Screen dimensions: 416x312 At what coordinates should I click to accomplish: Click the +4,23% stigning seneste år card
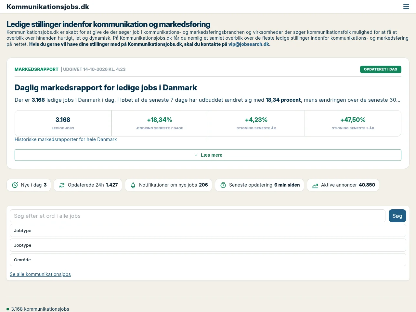point(256,123)
